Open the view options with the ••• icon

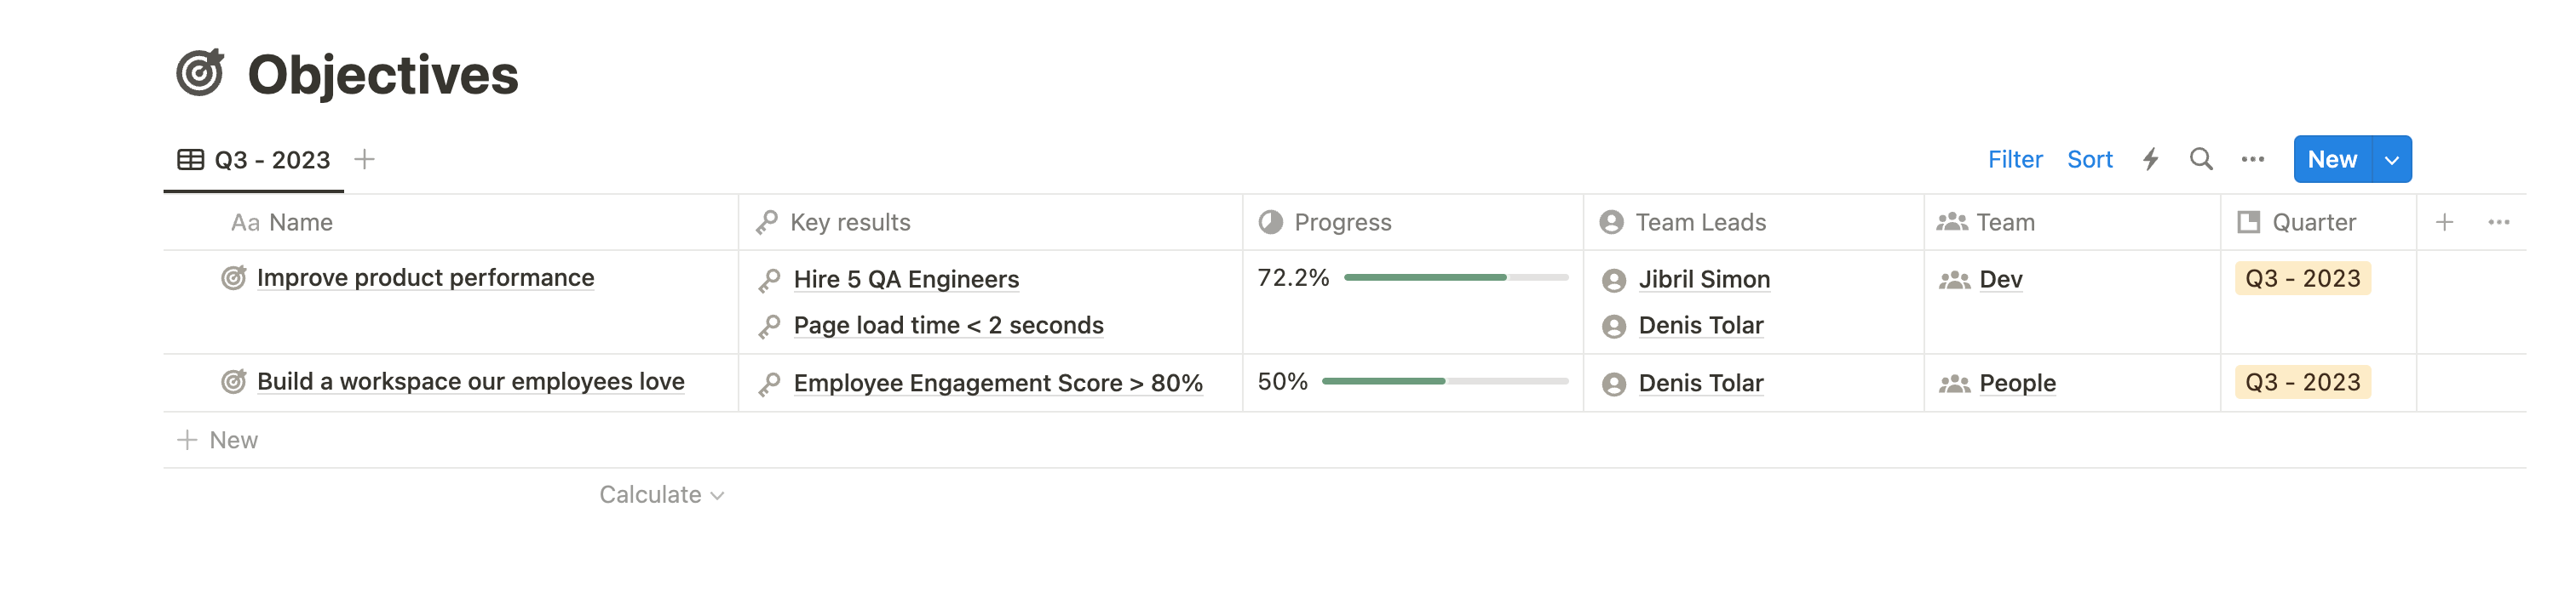(2253, 159)
